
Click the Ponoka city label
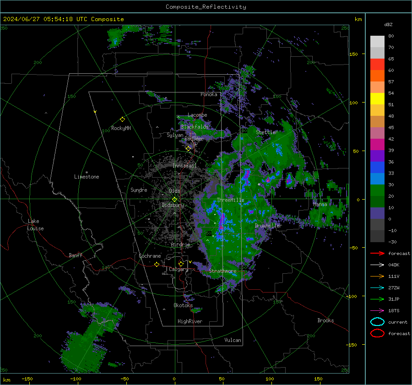(209, 94)
